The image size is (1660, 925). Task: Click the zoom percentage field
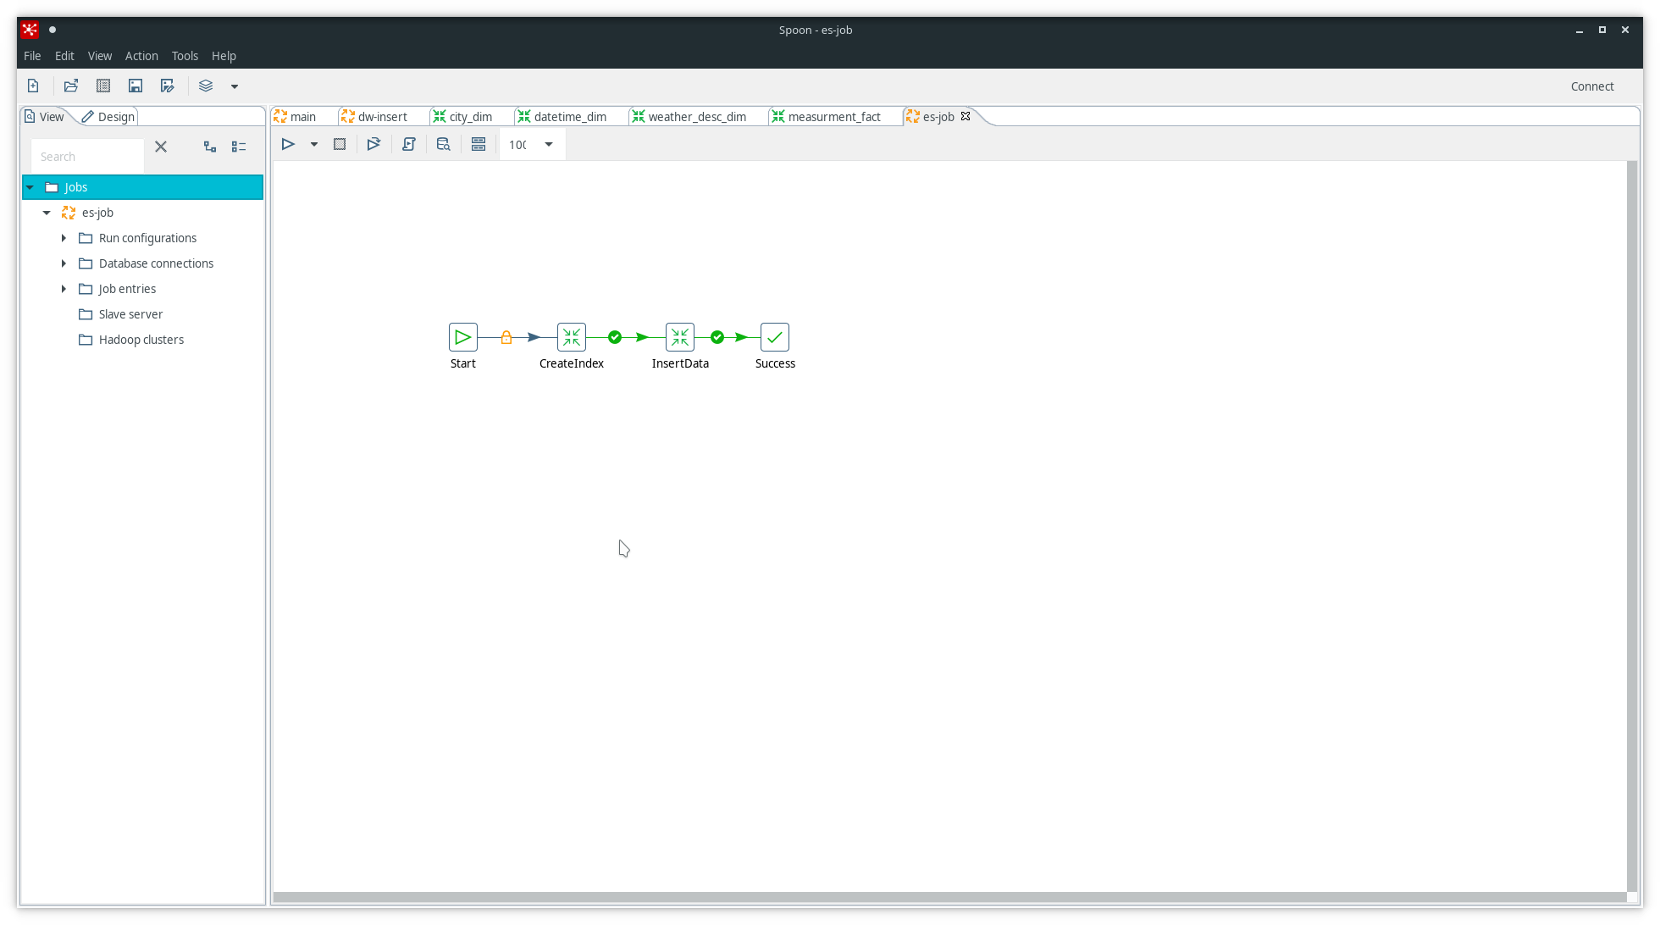point(519,145)
